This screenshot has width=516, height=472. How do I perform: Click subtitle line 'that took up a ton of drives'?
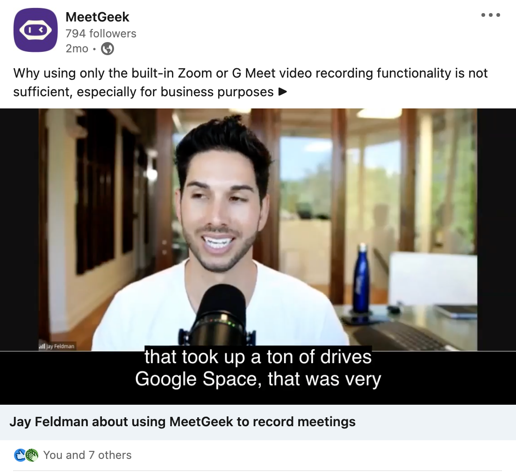(x=258, y=357)
